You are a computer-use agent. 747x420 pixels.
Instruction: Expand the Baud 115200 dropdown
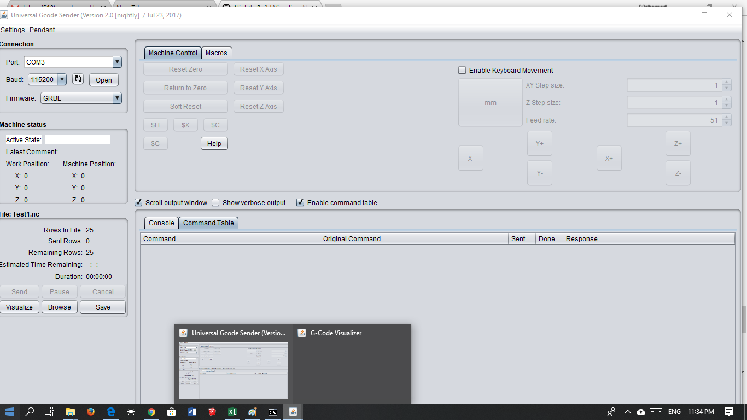pyautogui.click(x=62, y=79)
